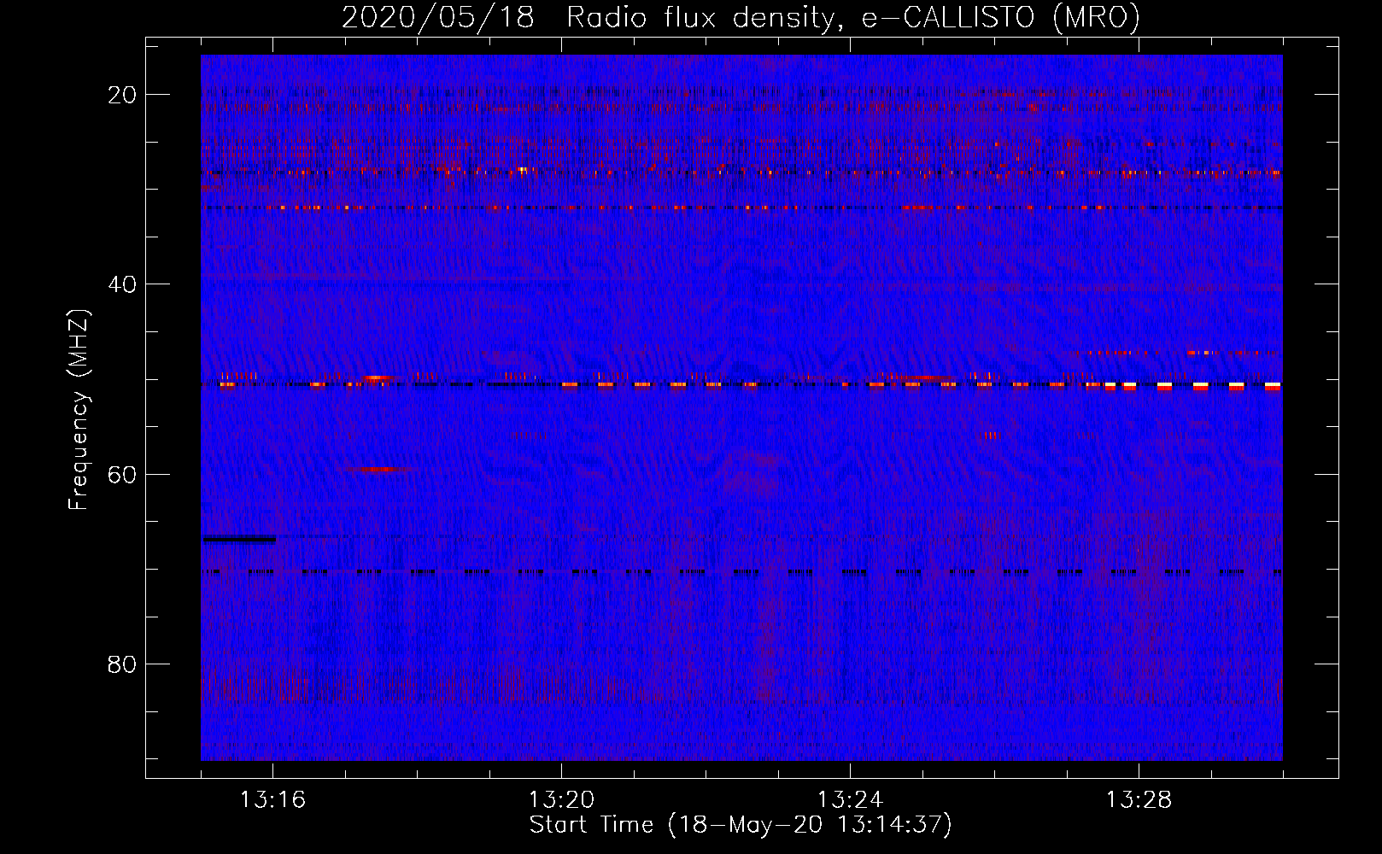Click the thick black bar near 67 MHz

pos(239,539)
